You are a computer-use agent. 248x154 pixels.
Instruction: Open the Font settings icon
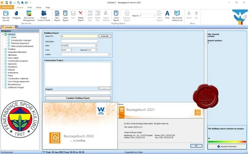tap(167, 13)
